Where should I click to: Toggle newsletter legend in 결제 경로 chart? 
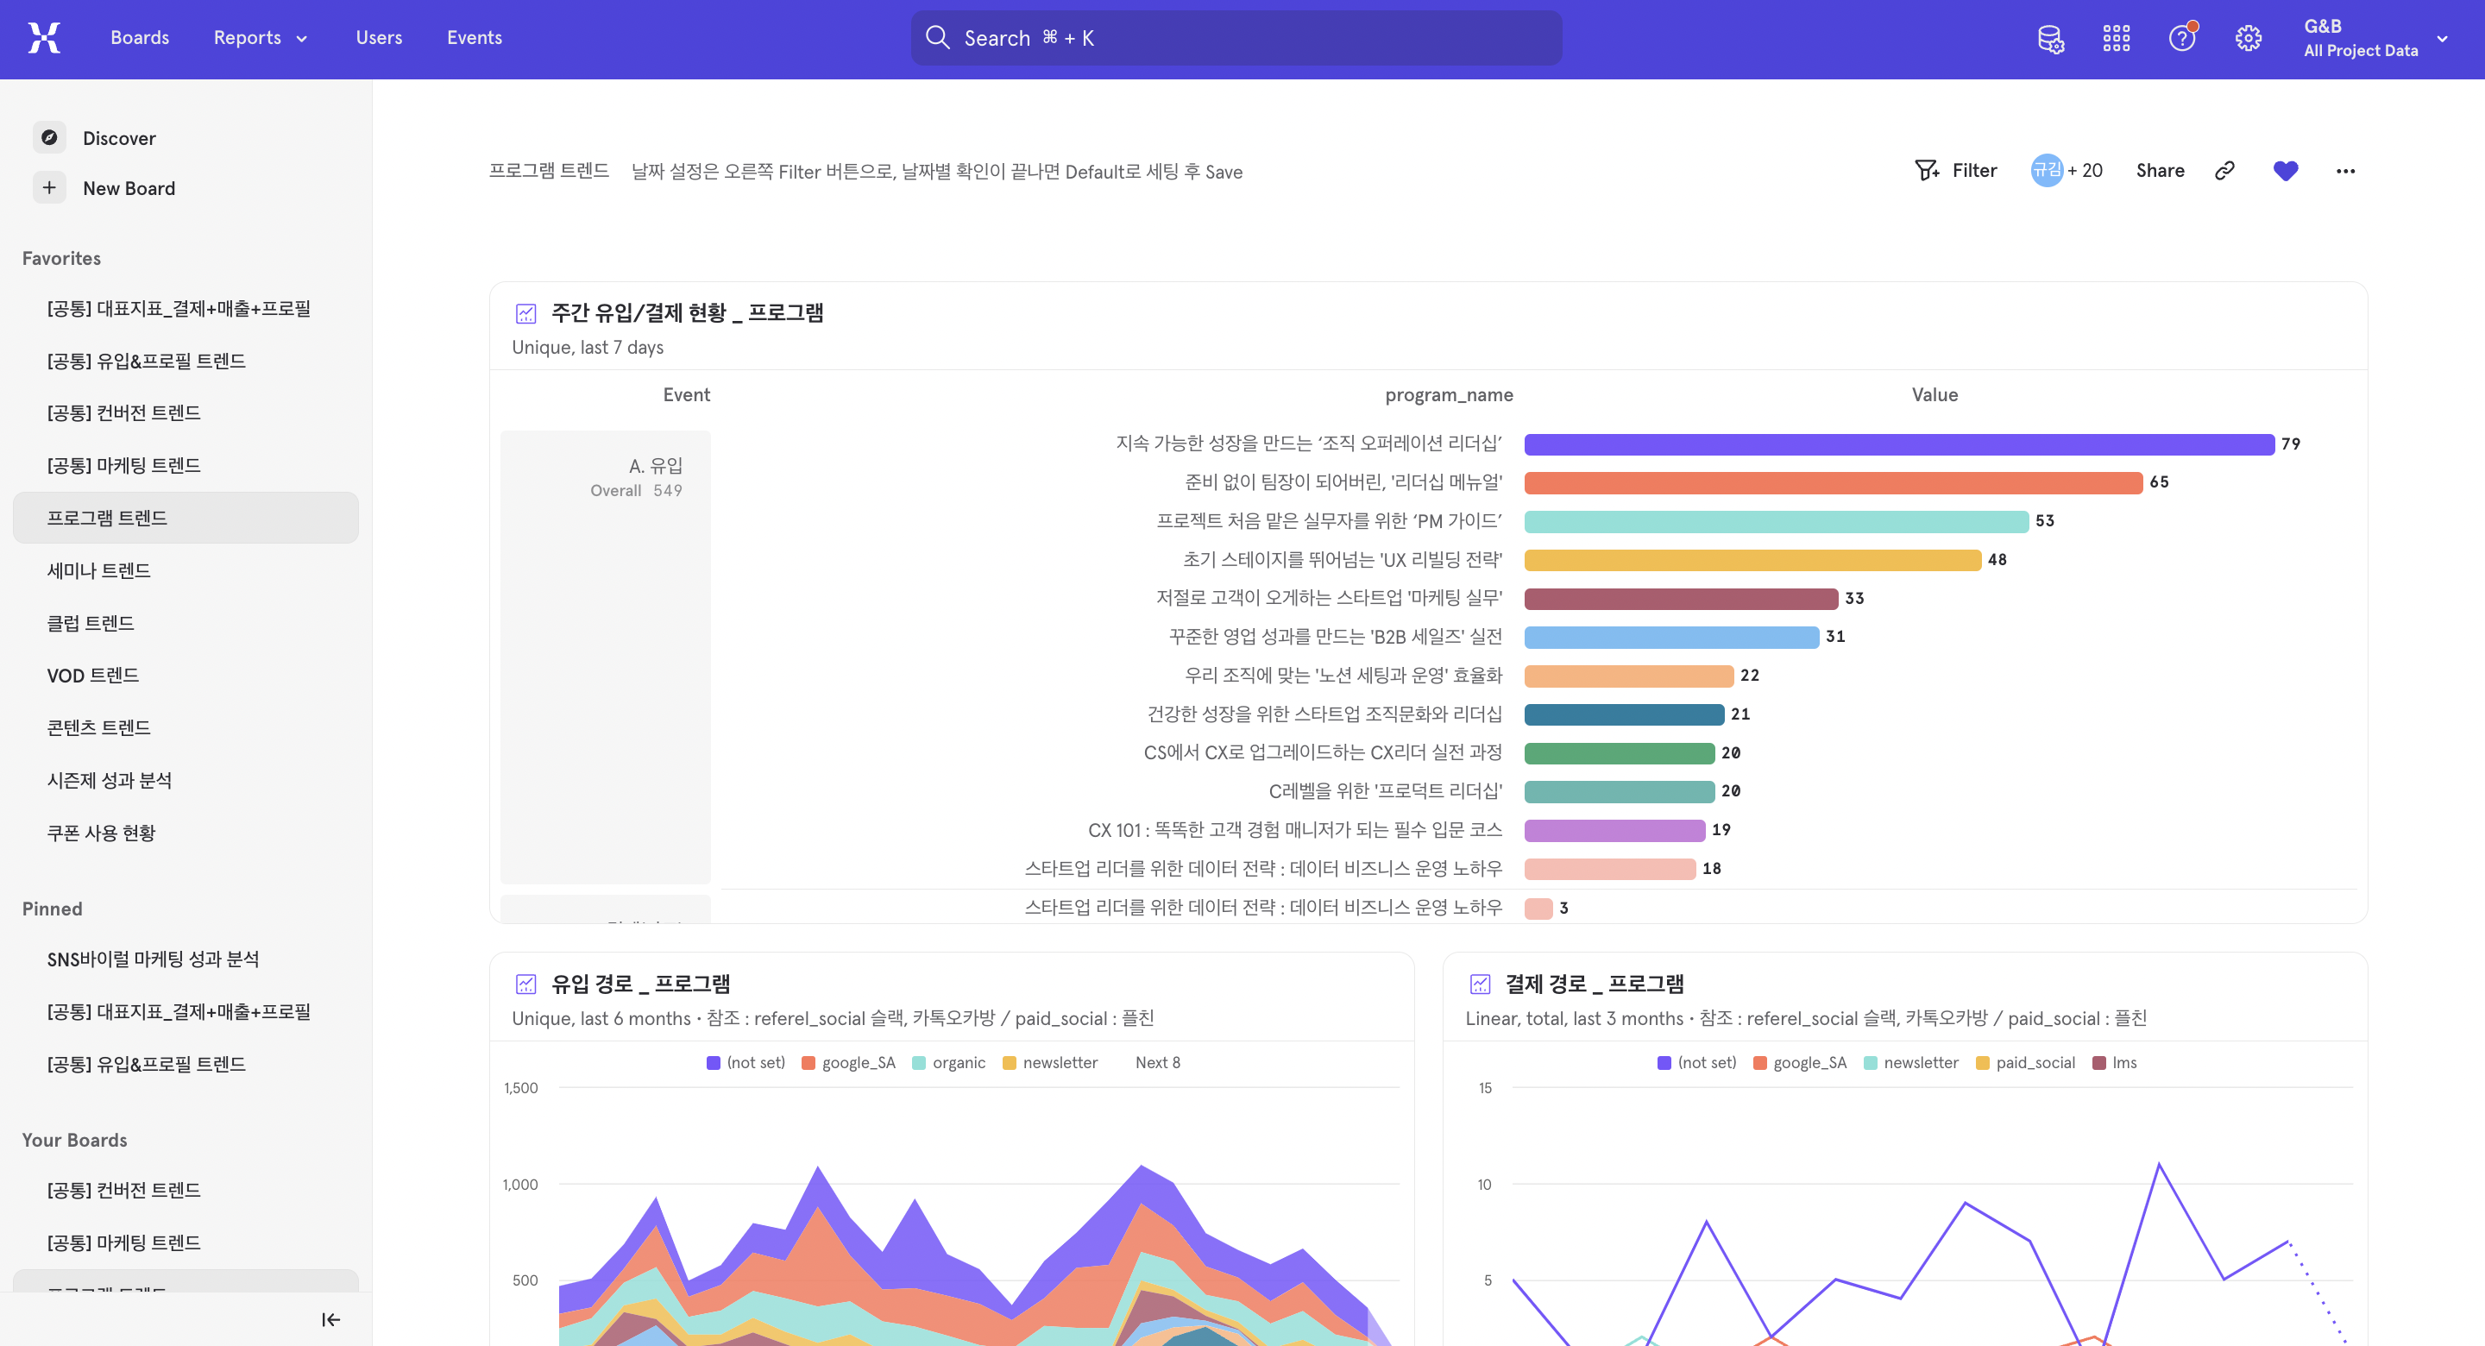pyautogui.click(x=1911, y=1062)
